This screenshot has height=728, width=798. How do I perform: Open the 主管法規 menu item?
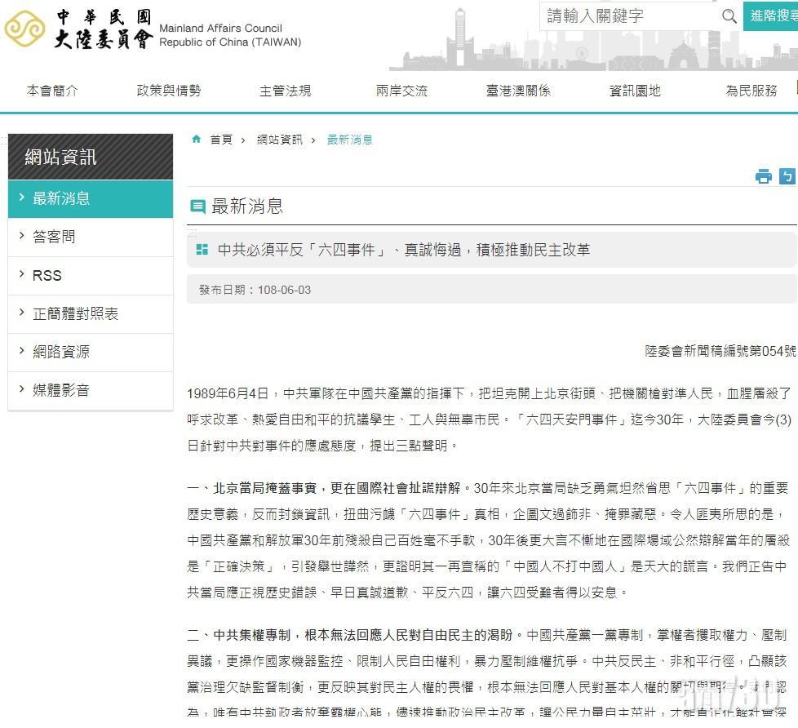point(285,91)
